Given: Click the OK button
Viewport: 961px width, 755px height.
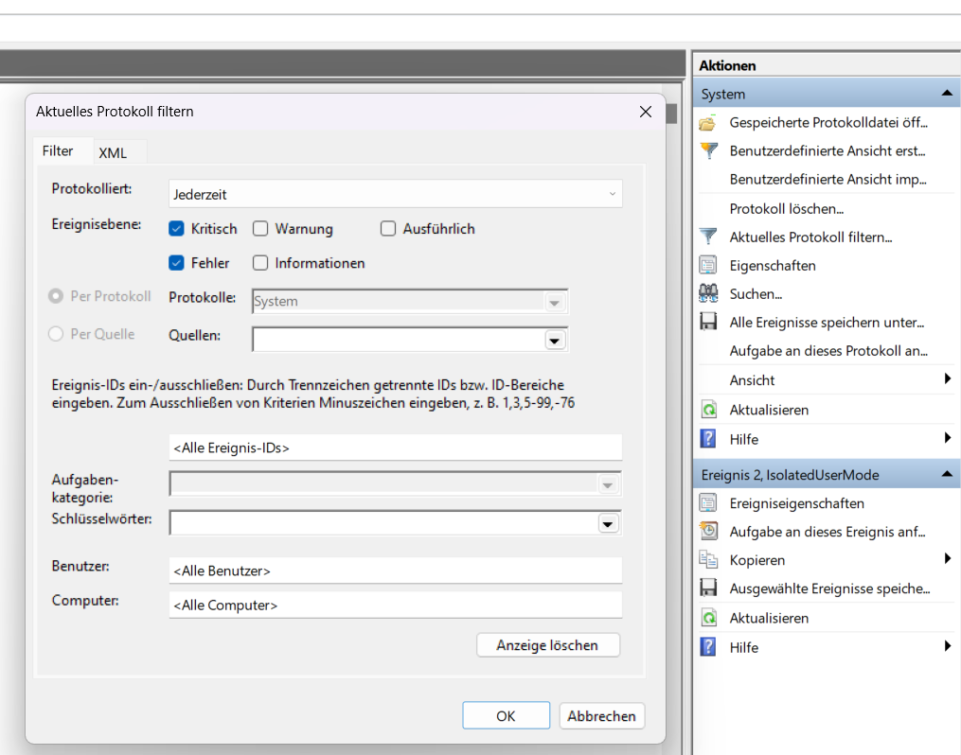Looking at the screenshot, I should 506,716.
